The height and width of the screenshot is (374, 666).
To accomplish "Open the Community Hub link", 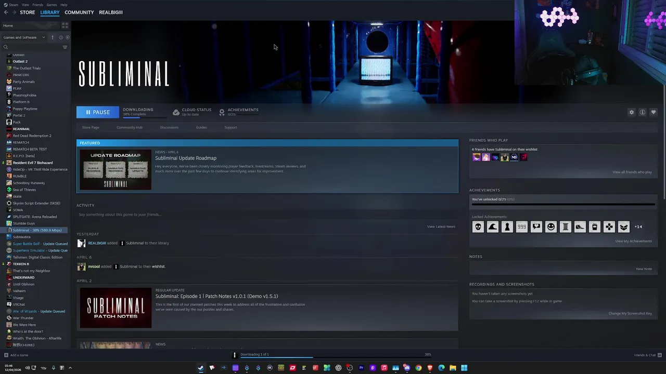I will [130, 127].
